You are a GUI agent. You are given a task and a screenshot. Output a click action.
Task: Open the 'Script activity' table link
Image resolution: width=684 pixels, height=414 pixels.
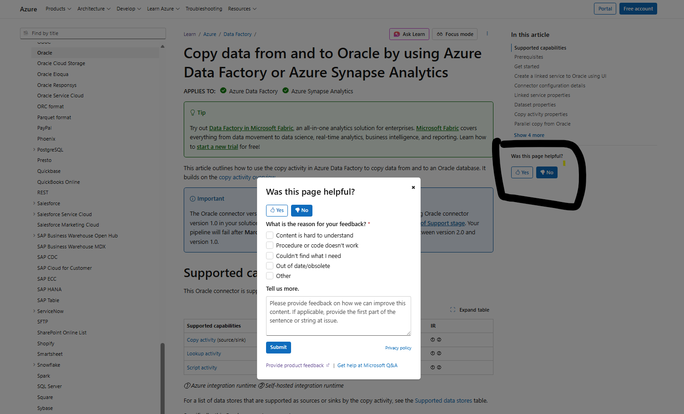pyautogui.click(x=202, y=368)
